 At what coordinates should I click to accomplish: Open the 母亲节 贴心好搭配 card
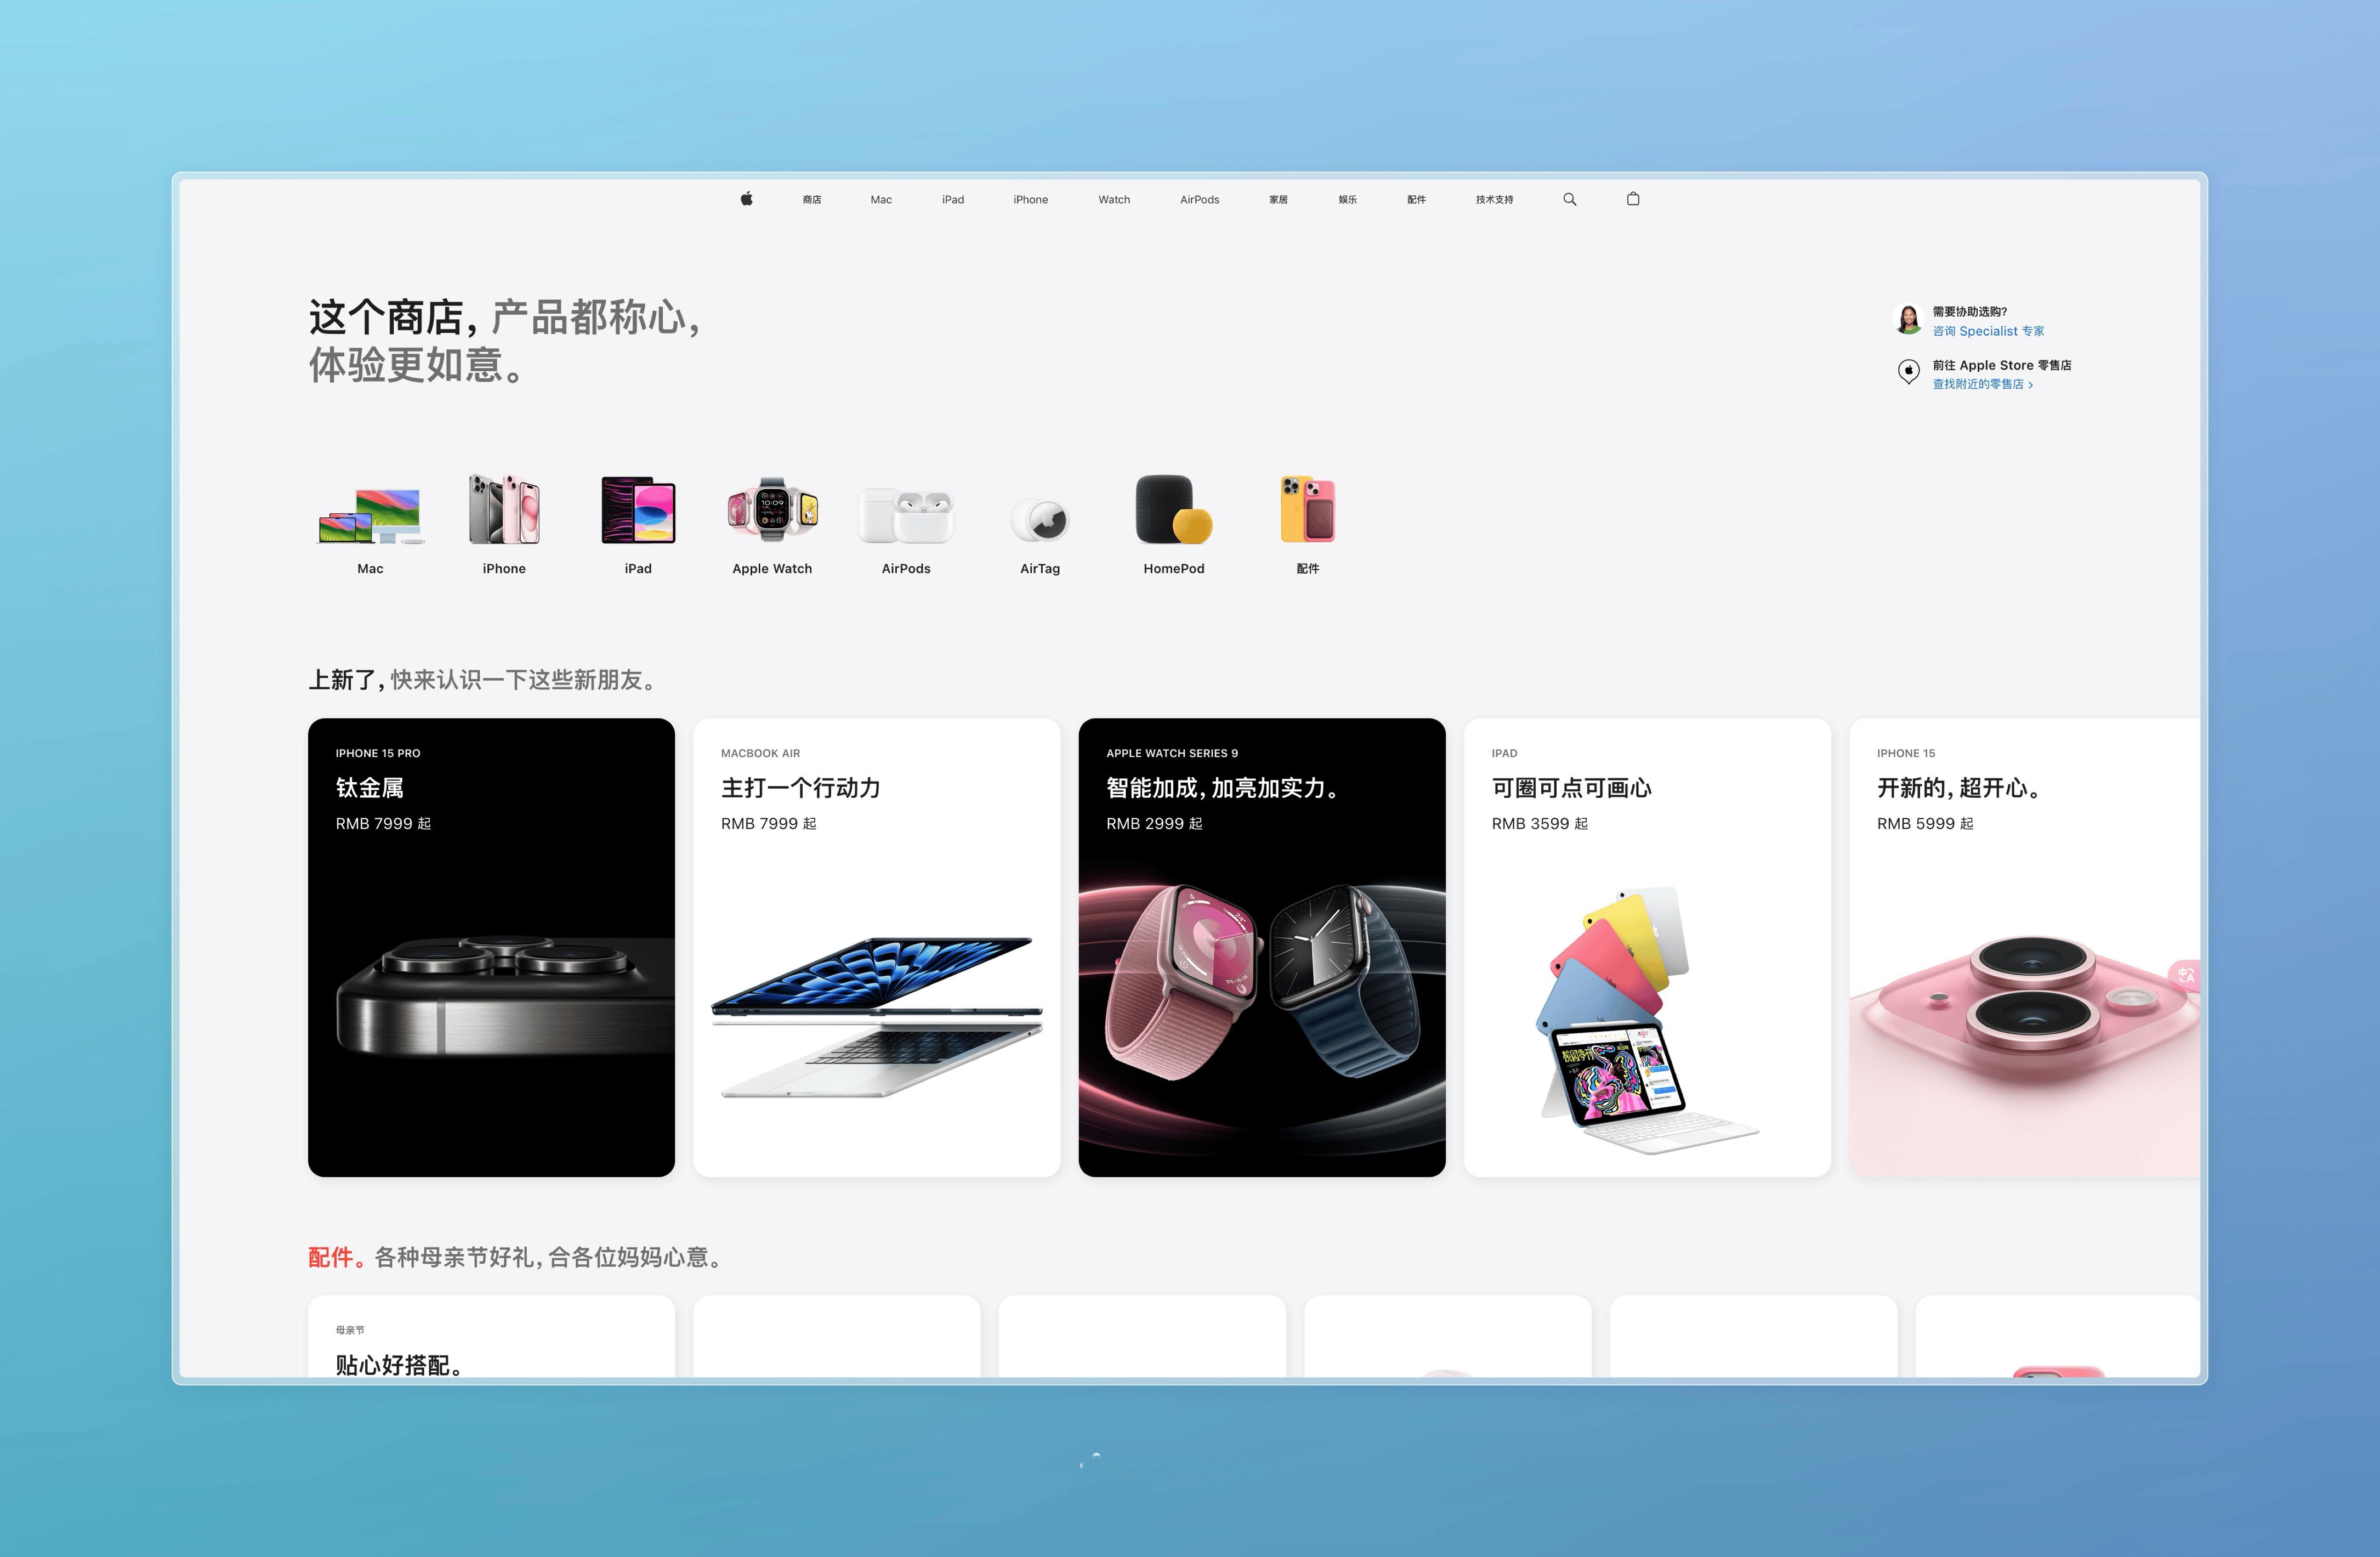[491, 1336]
